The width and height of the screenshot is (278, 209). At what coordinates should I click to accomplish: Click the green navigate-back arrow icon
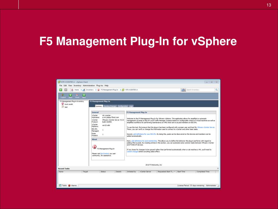(61, 90)
